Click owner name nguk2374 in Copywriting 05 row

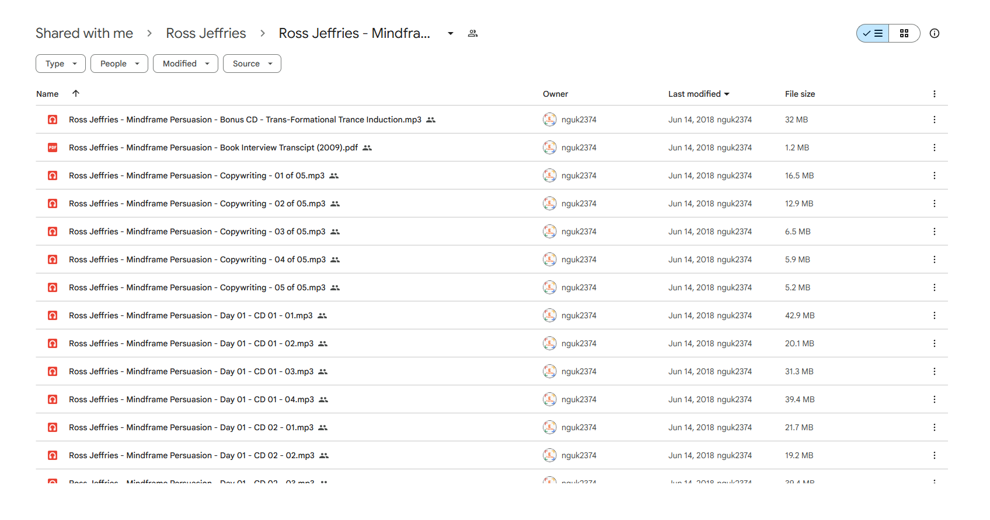579,287
